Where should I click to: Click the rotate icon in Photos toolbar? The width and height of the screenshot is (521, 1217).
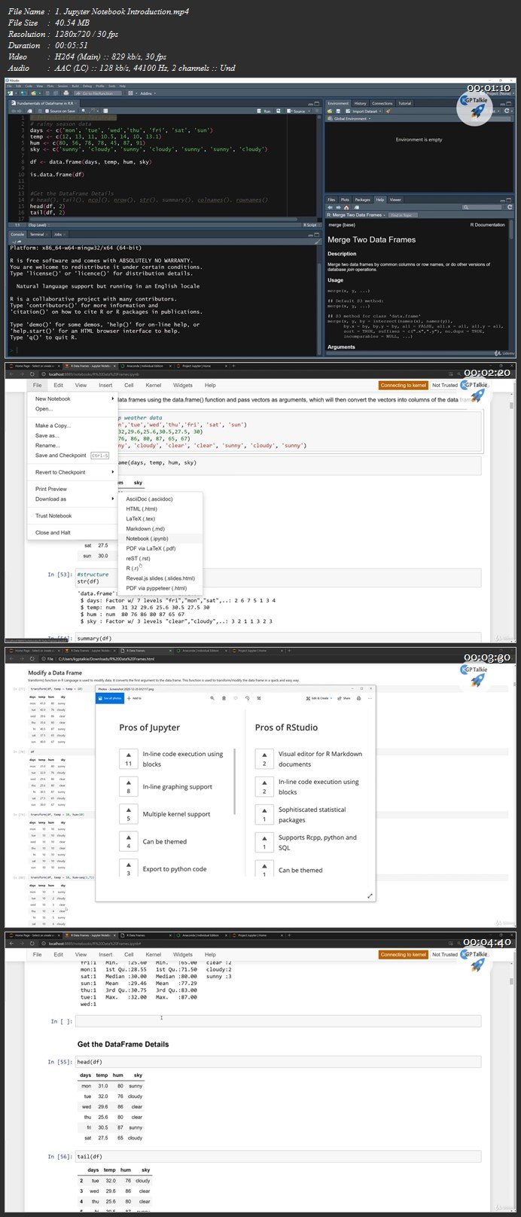(248, 698)
